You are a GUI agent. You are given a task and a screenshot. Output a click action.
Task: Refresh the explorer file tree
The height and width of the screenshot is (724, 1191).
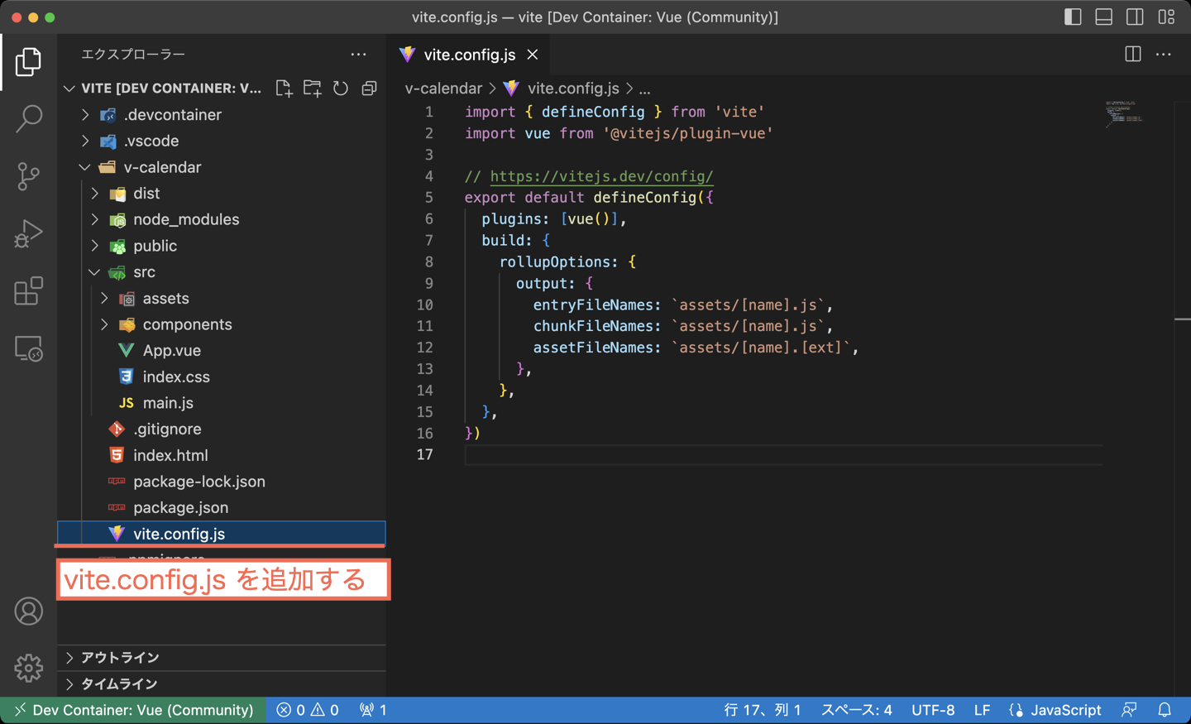point(341,89)
